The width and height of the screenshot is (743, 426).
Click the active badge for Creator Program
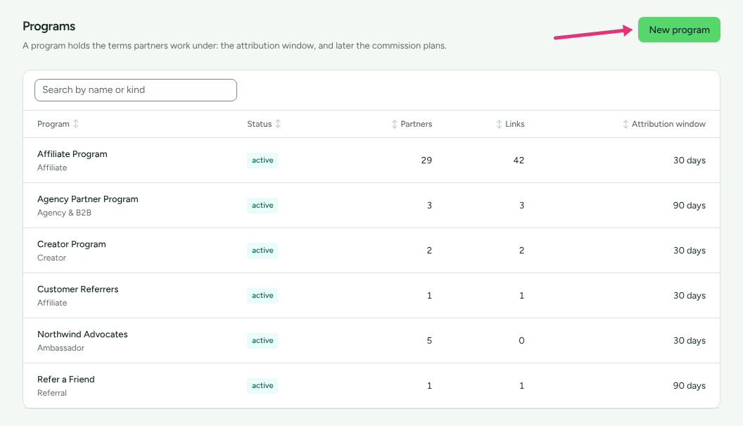coord(262,251)
